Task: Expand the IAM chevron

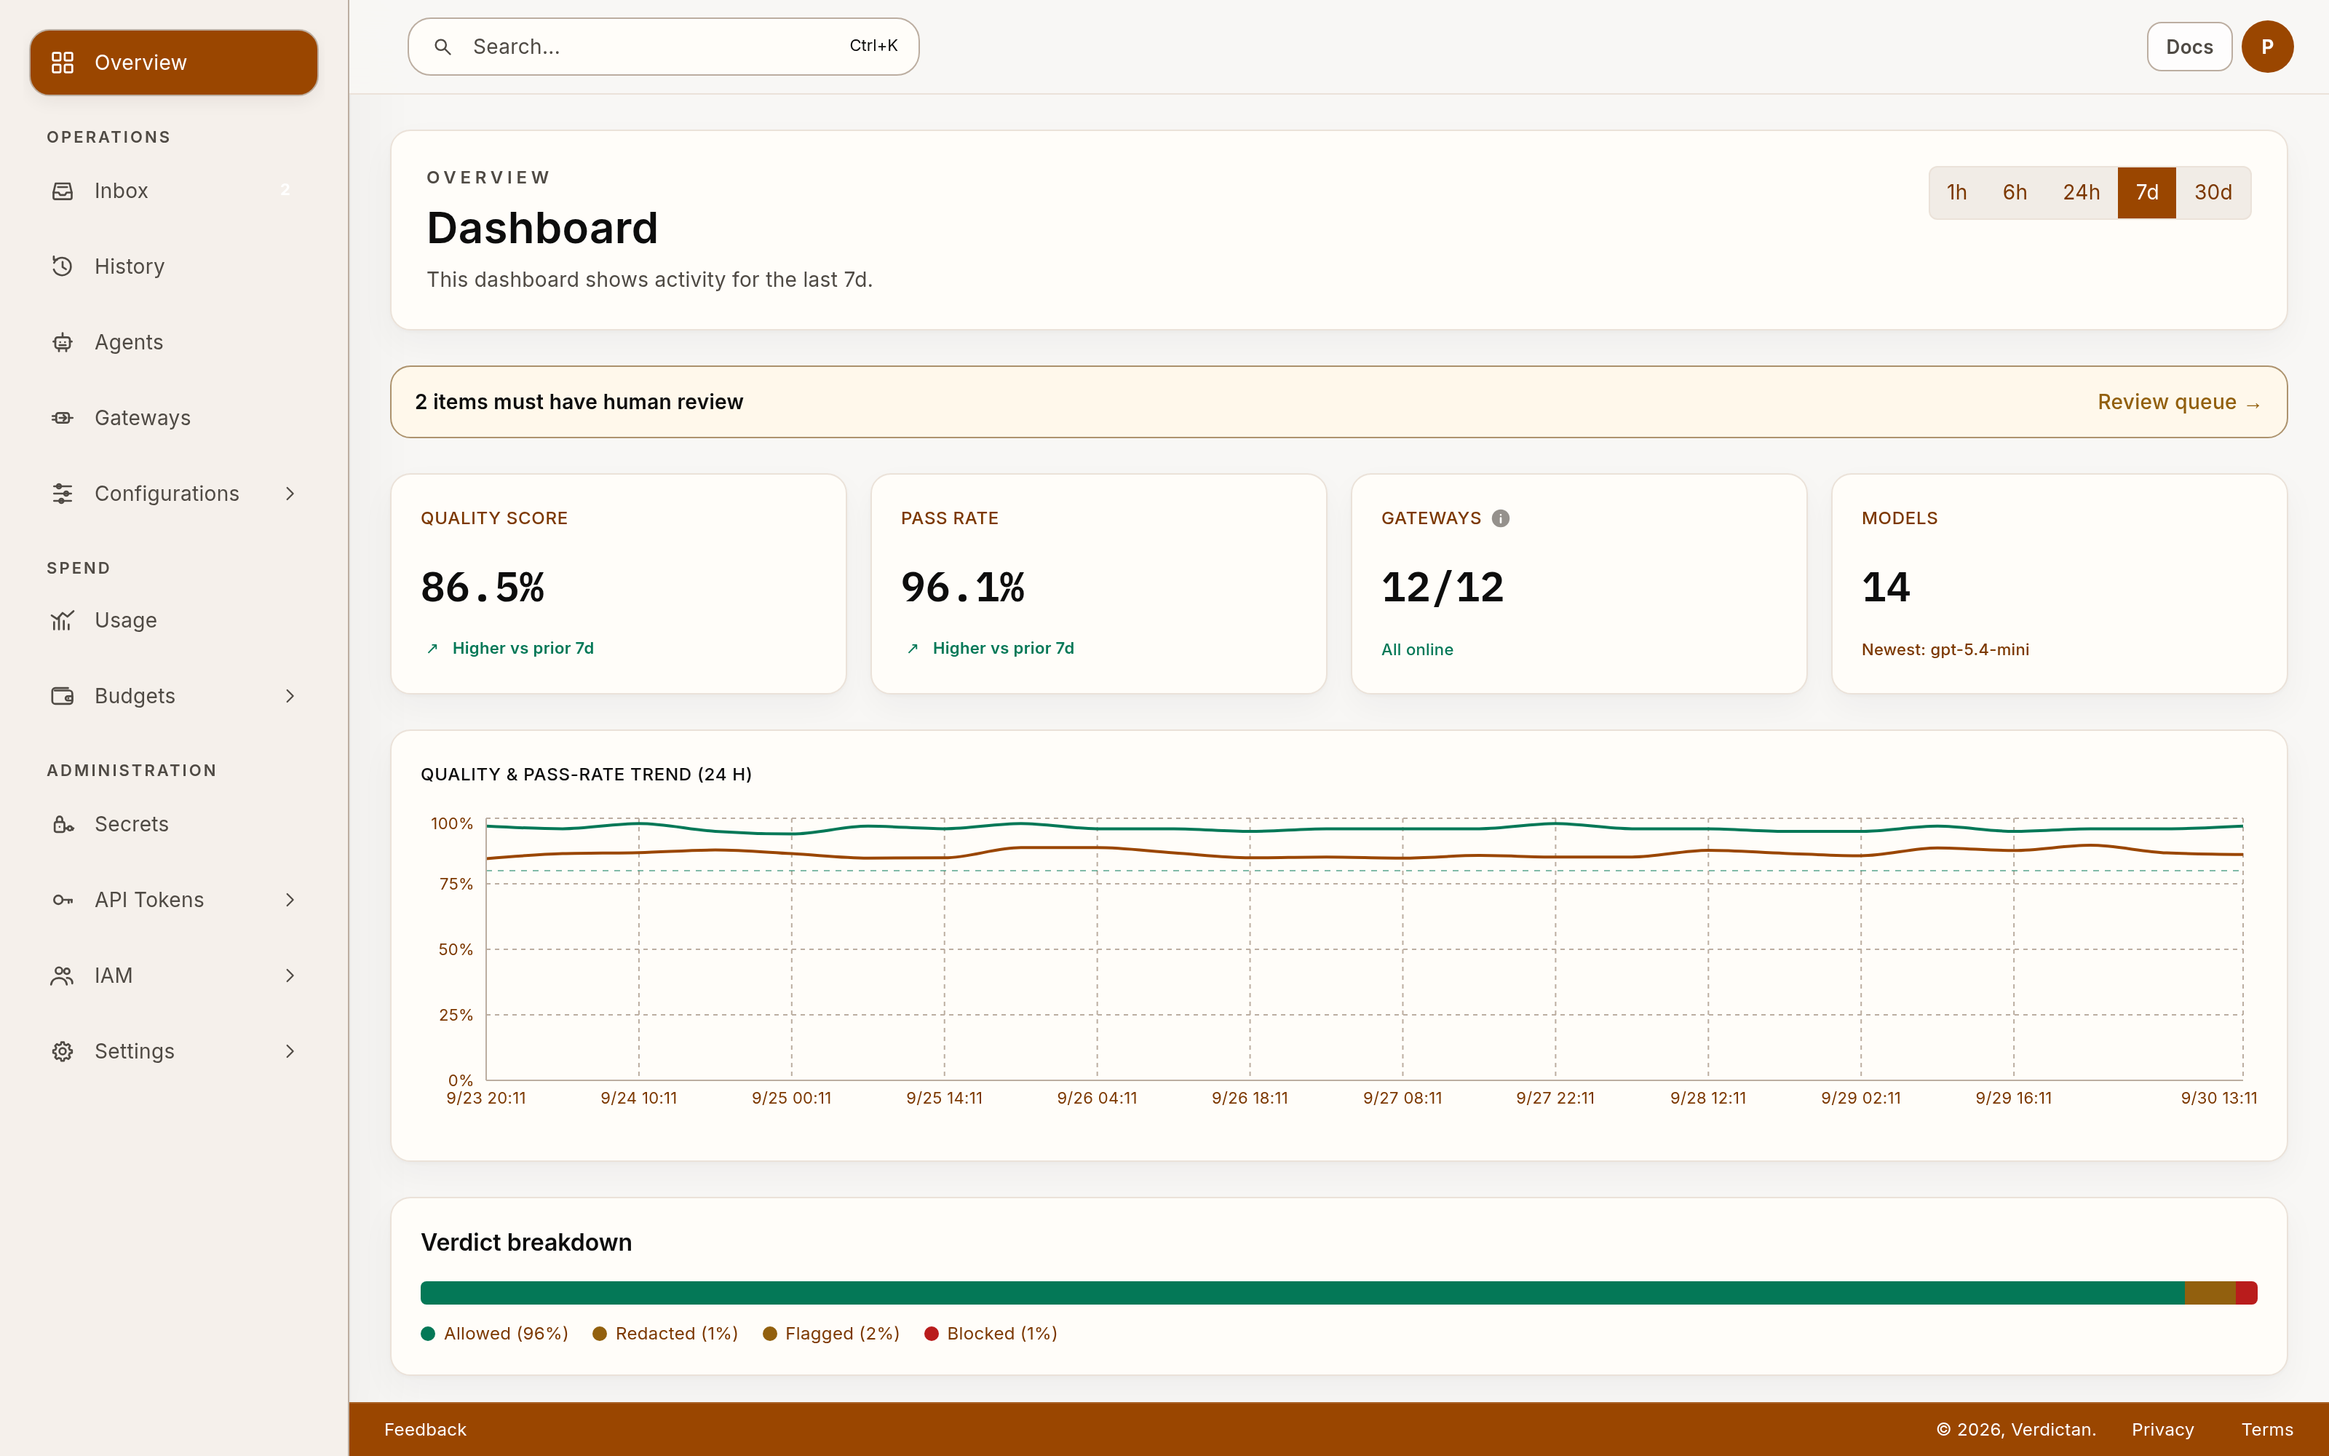Action: (290, 976)
